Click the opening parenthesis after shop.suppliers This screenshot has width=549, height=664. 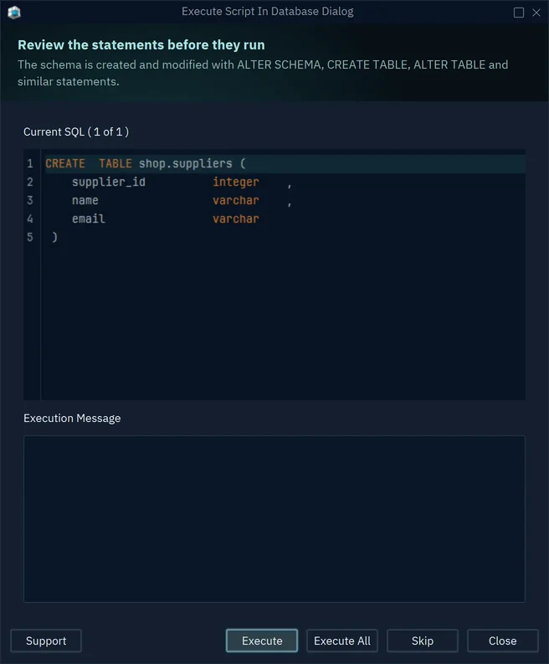(x=243, y=163)
